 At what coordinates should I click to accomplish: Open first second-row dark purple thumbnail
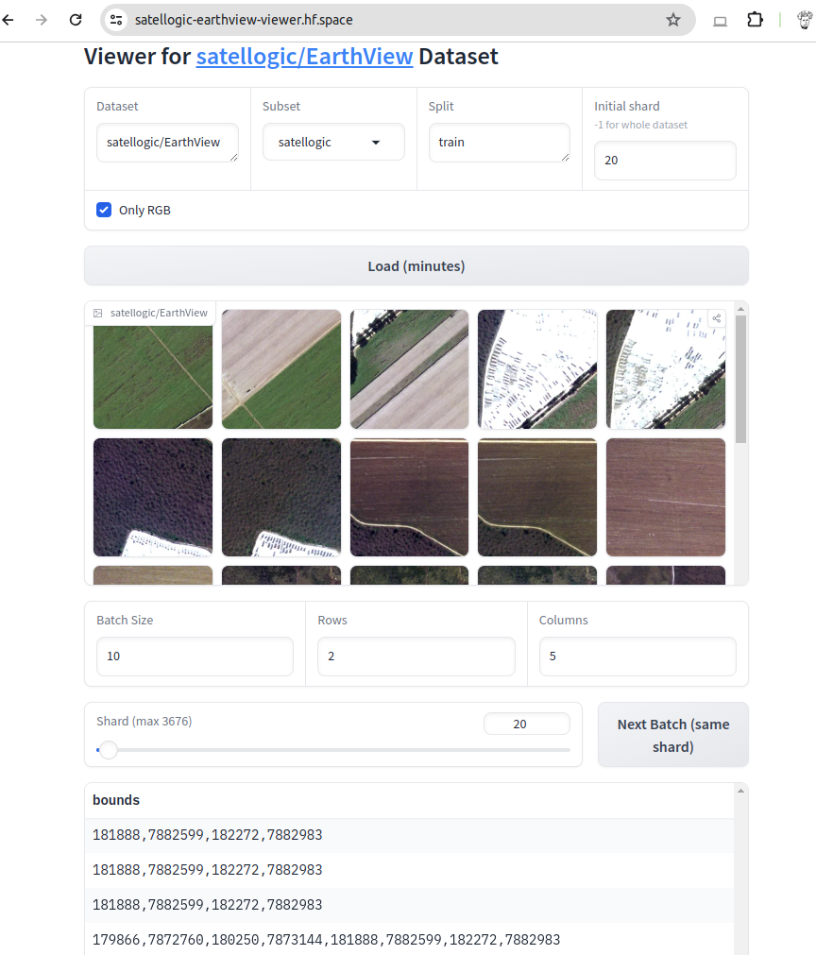(153, 497)
